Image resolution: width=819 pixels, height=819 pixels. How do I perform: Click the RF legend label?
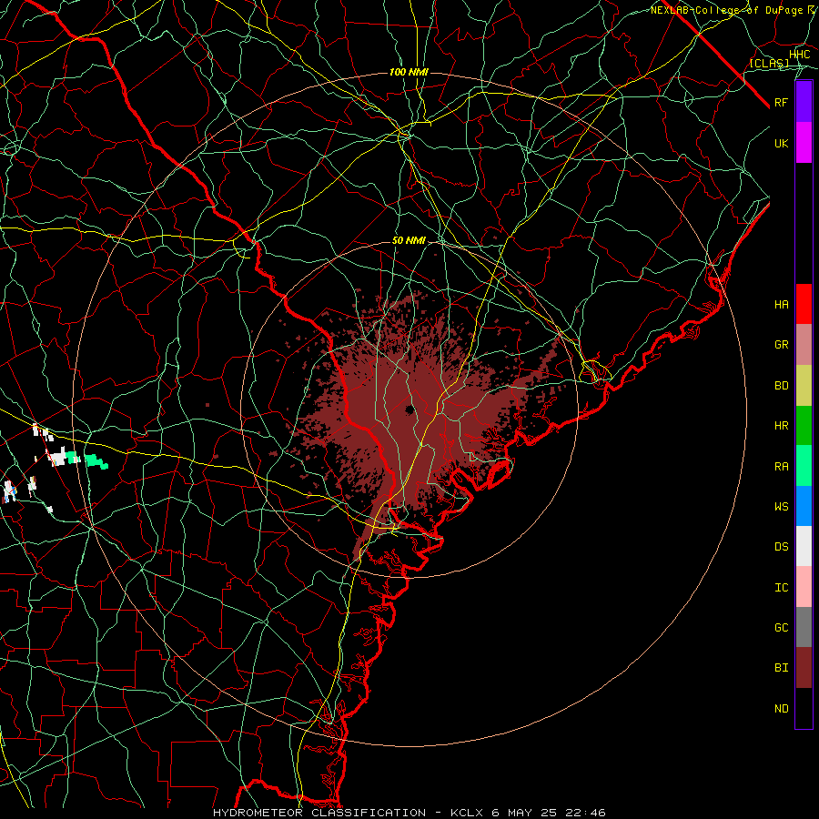pos(781,102)
